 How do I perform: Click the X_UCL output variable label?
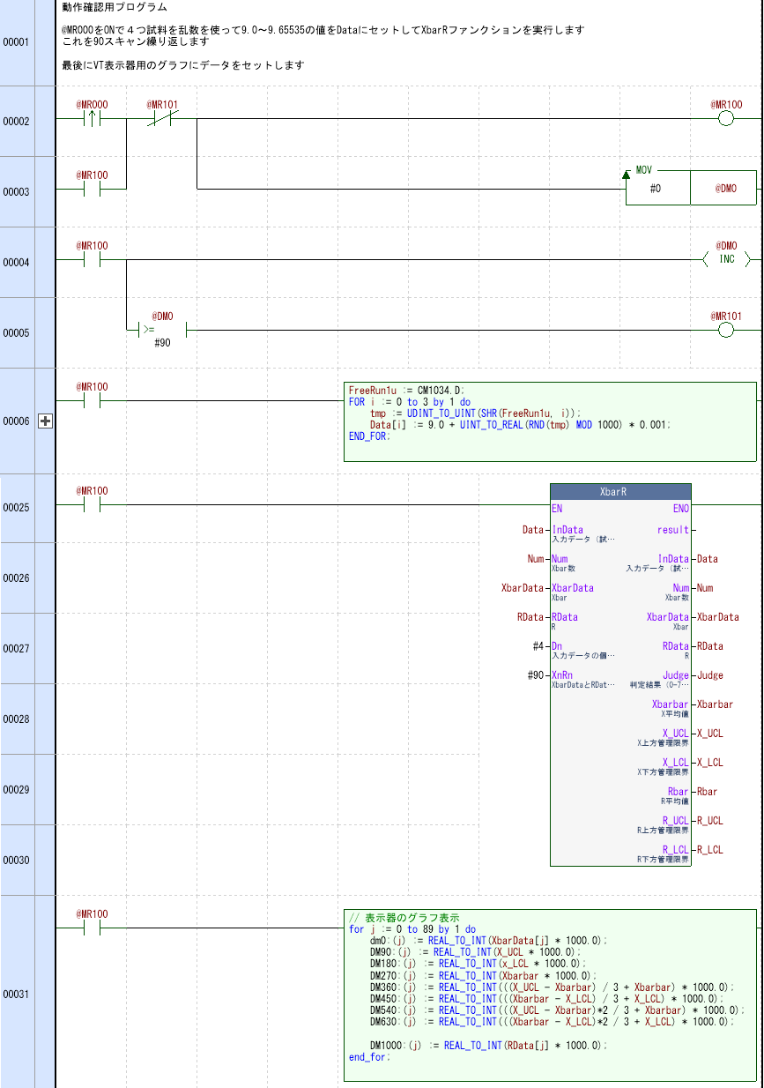tap(709, 734)
